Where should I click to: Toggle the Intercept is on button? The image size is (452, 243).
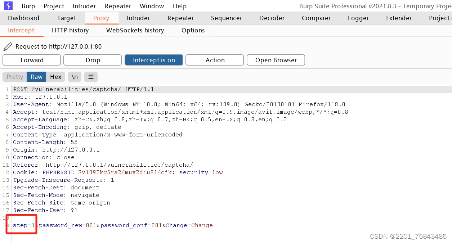(x=154, y=60)
